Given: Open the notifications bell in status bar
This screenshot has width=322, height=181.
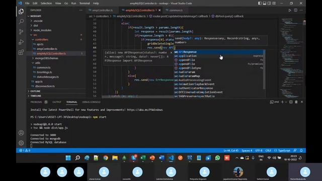Looking at the screenshot, I should pyautogui.click(x=301, y=150).
